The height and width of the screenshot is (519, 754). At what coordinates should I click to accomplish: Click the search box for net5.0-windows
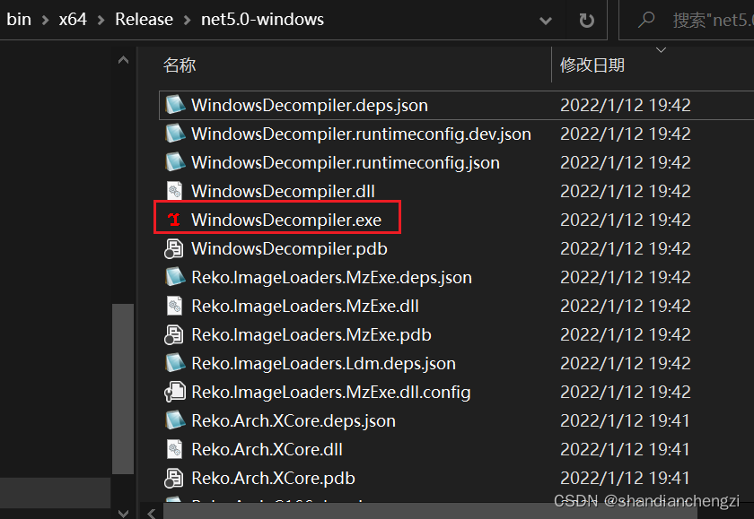(x=688, y=20)
